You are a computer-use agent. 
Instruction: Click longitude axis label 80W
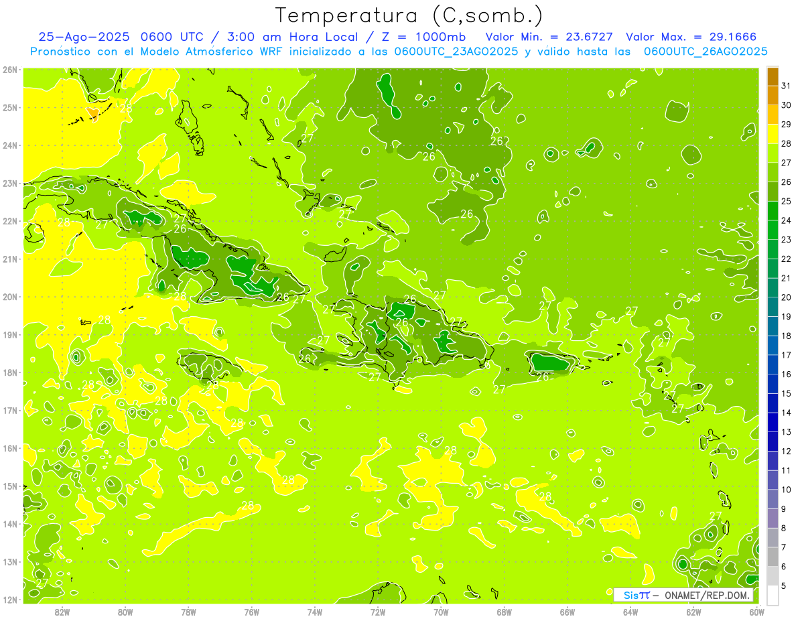pos(125,612)
